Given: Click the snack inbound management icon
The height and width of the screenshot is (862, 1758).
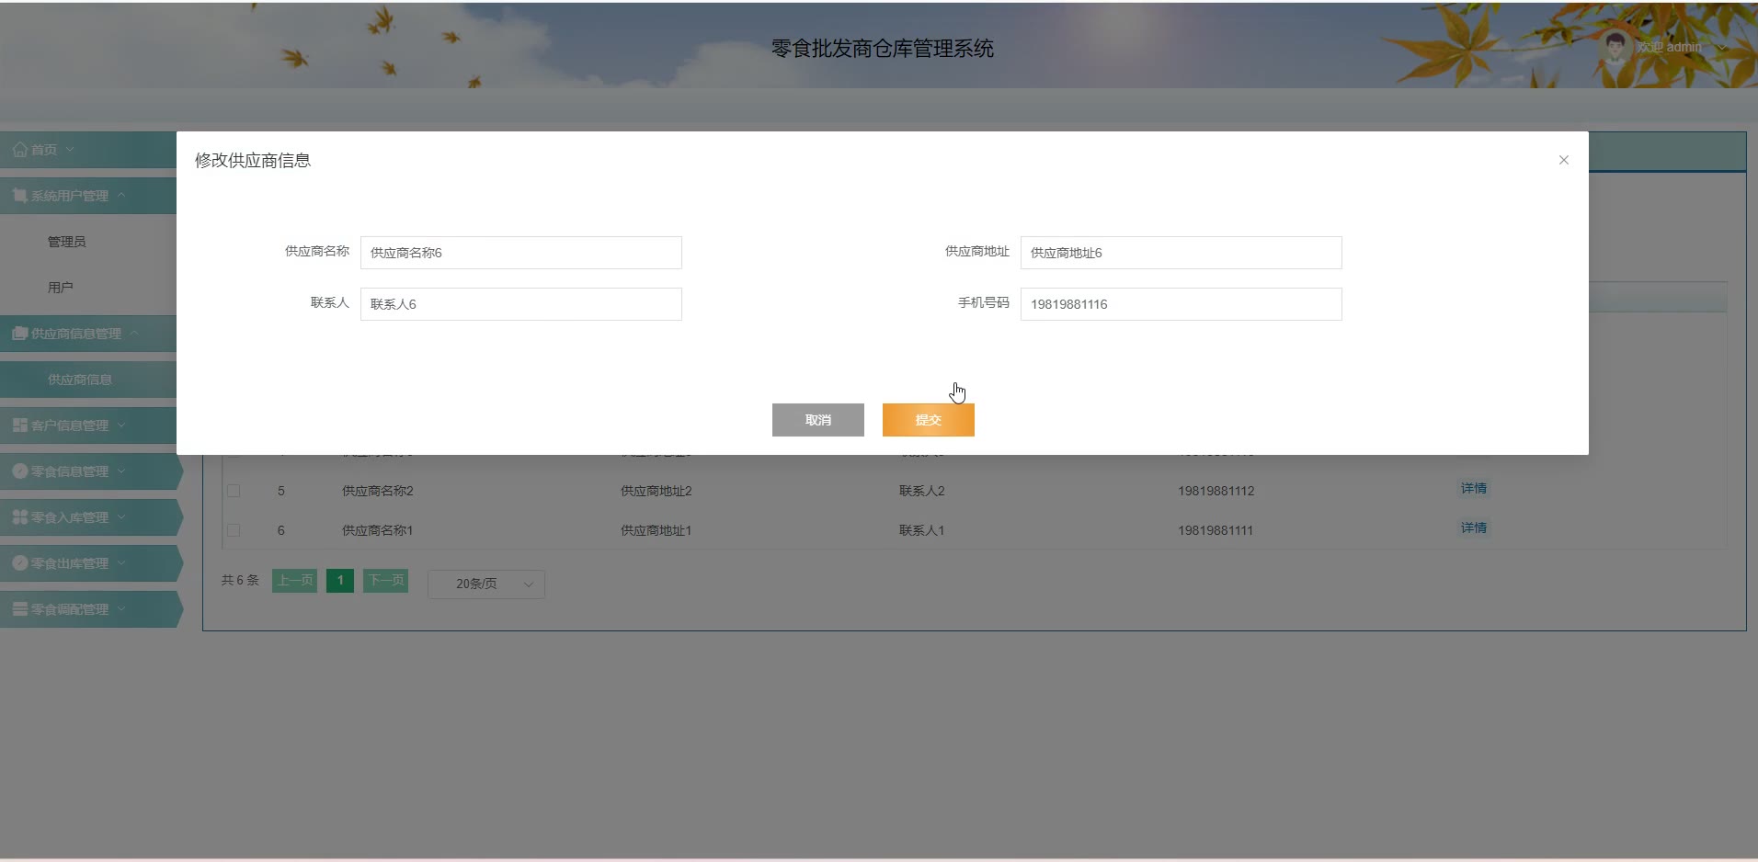Looking at the screenshot, I should tap(19, 517).
